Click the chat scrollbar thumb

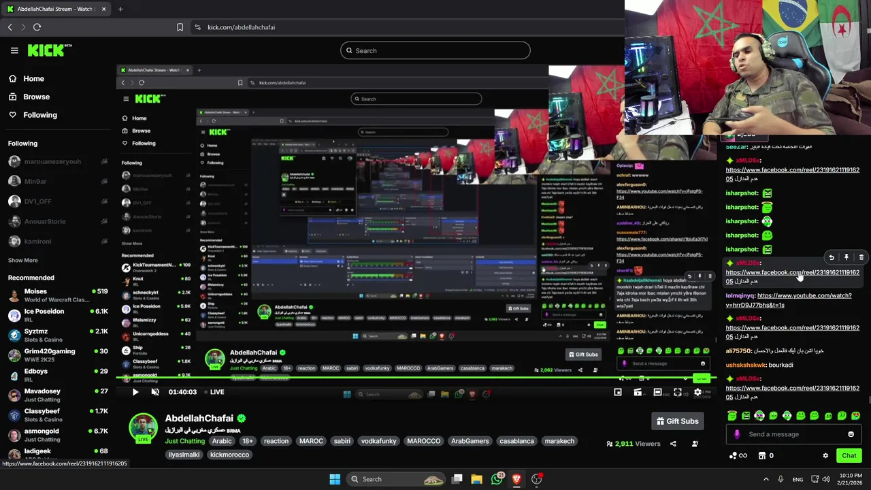868,400
